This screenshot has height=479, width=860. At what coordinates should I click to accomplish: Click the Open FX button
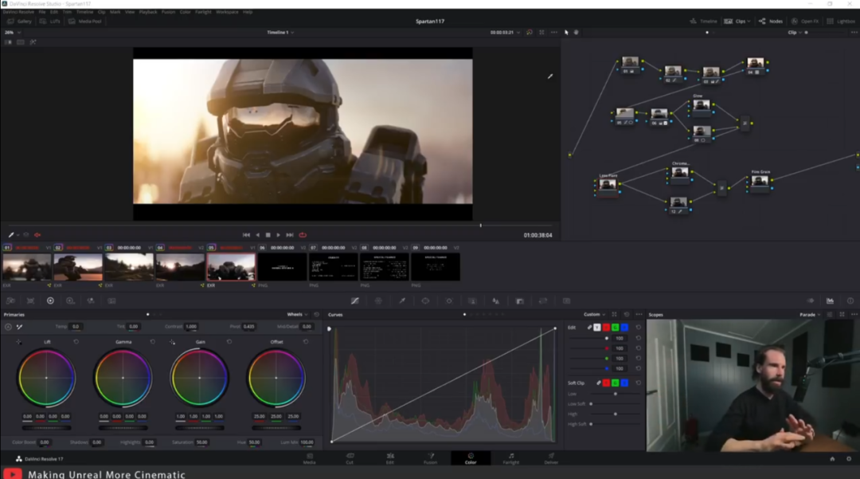pos(805,21)
